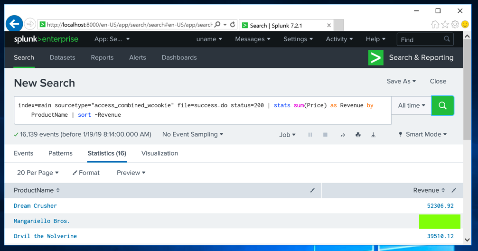
Task: Click the splunk>enterprise logo
Action: coord(46,39)
